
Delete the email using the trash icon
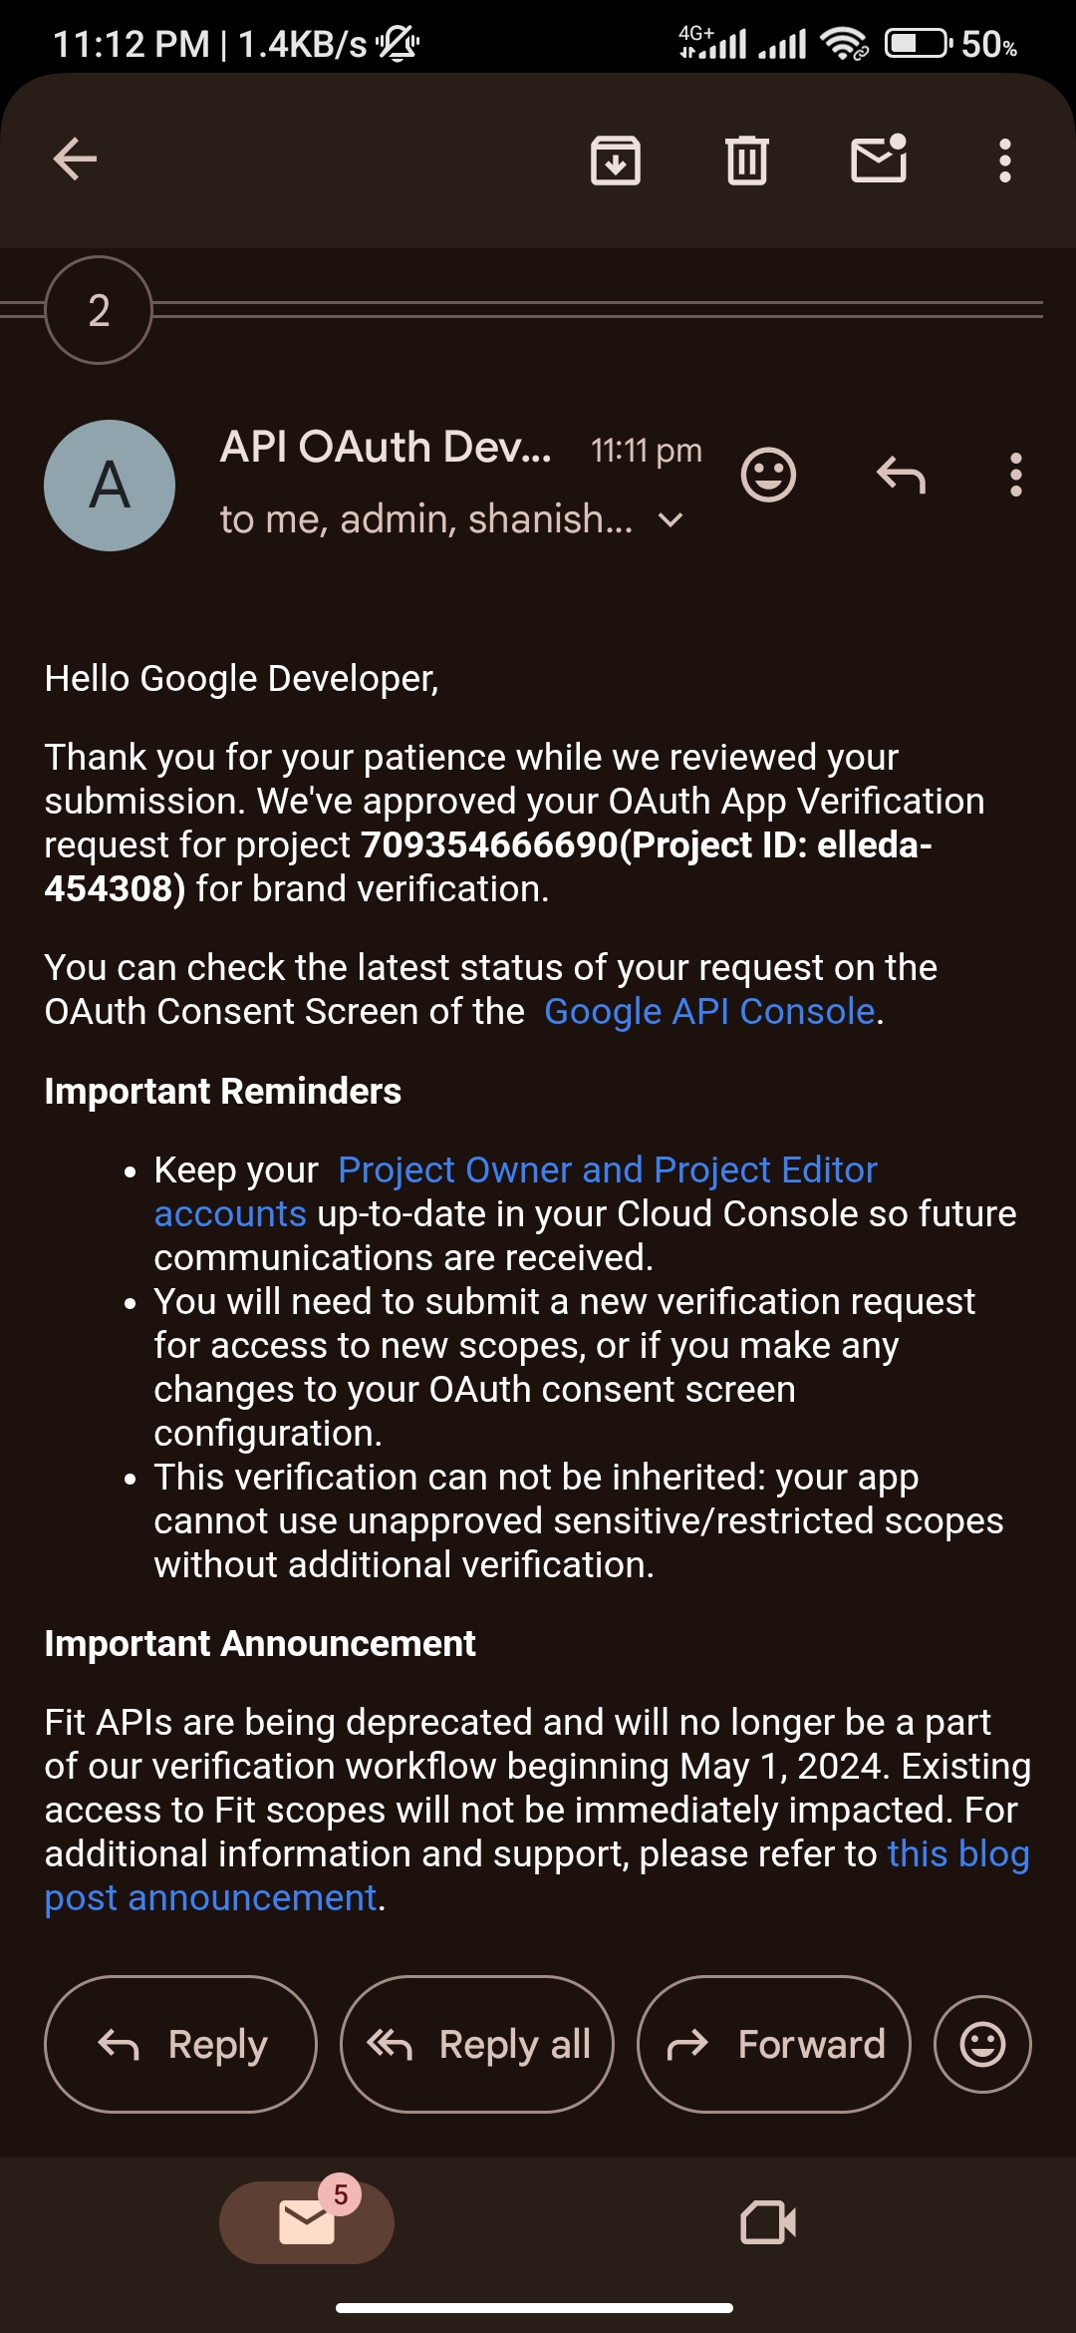tap(746, 161)
